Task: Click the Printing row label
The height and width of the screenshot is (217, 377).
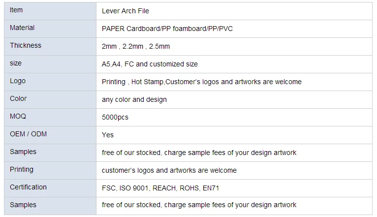Action: 22,170
